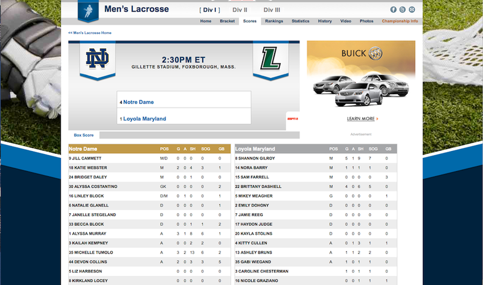
Task: Click the Loyola Maryland team link in scoreboard
Action: 144,118
